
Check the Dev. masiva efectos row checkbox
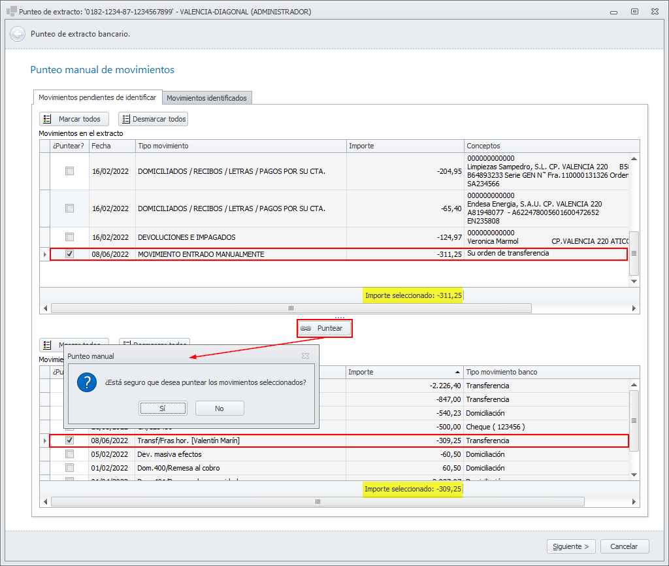(x=69, y=454)
